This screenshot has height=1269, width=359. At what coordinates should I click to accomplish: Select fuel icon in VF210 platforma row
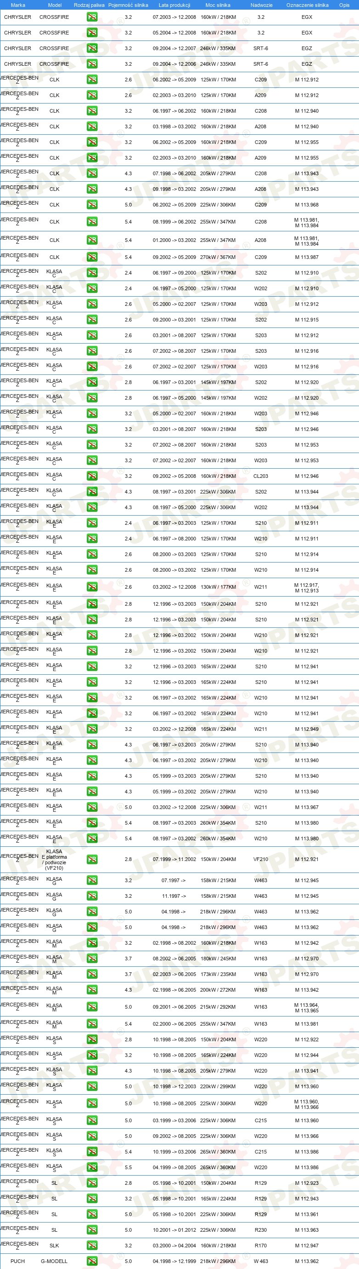pyautogui.click(x=92, y=859)
